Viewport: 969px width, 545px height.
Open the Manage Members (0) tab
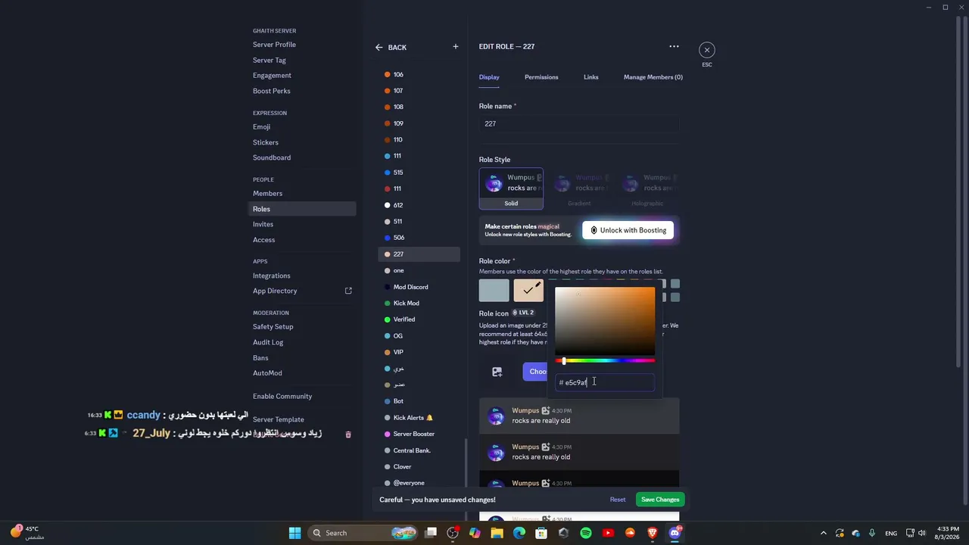pyautogui.click(x=653, y=77)
